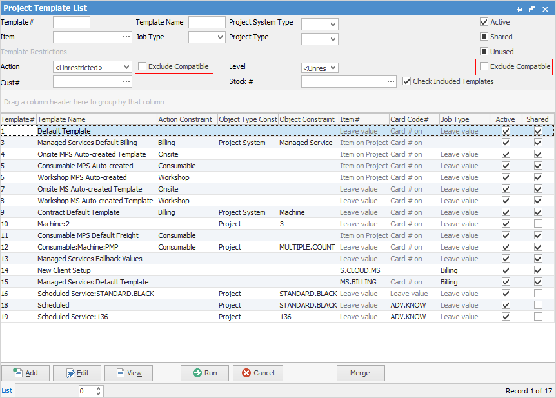This screenshot has width=556, height=398.
Task: Click the View button with page icon
Action: (128, 373)
